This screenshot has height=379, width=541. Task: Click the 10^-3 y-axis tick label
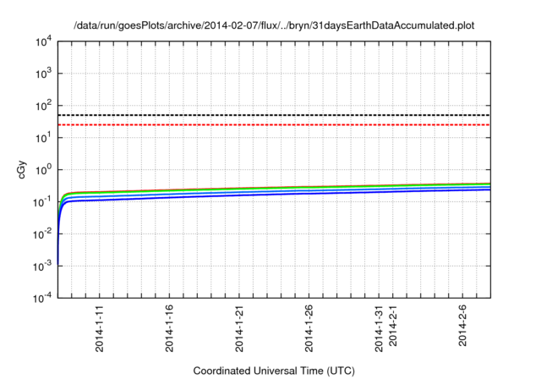pyautogui.click(x=43, y=266)
